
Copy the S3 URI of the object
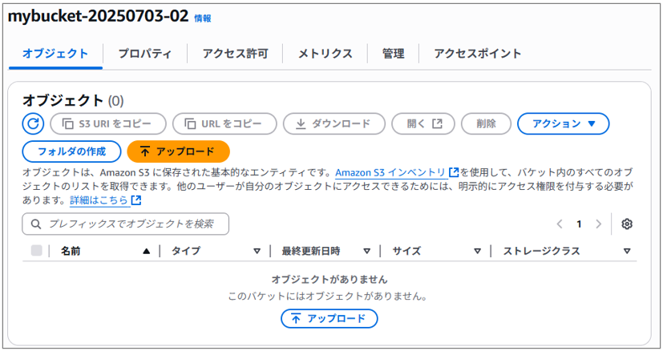[x=108, y=123]
